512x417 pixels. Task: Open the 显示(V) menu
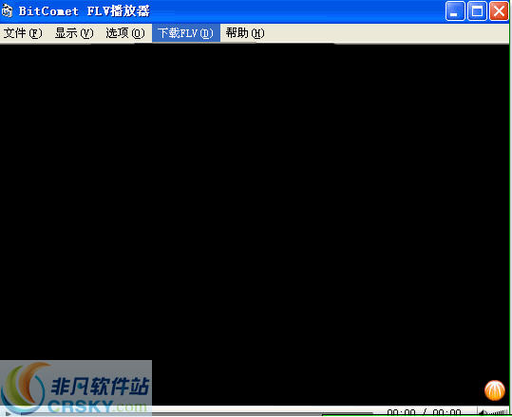(74, 33)
